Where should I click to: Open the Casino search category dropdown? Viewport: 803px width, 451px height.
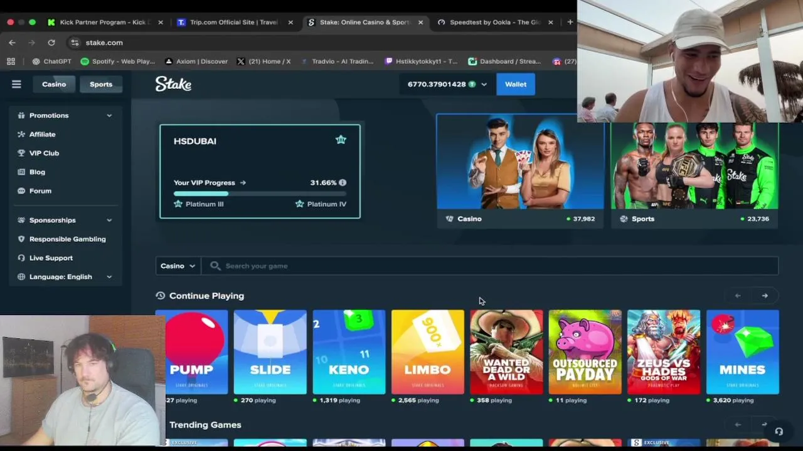pyautogui.click(x=178, y=266)
